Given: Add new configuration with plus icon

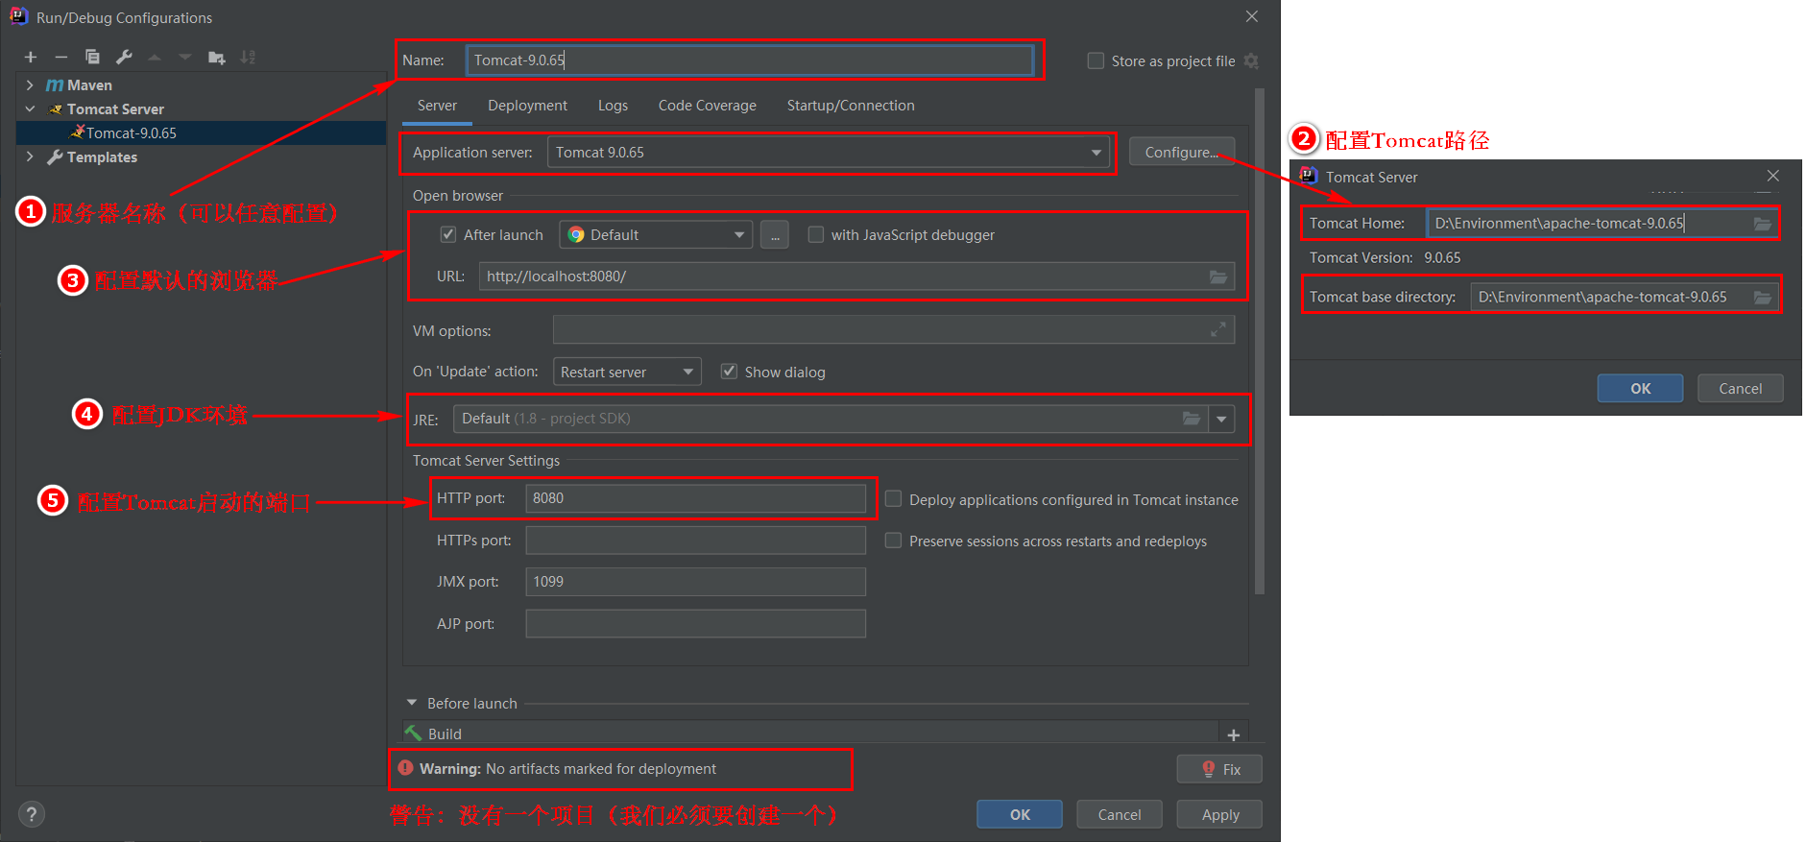Looking at the screenshot, I should coord(31,58).
